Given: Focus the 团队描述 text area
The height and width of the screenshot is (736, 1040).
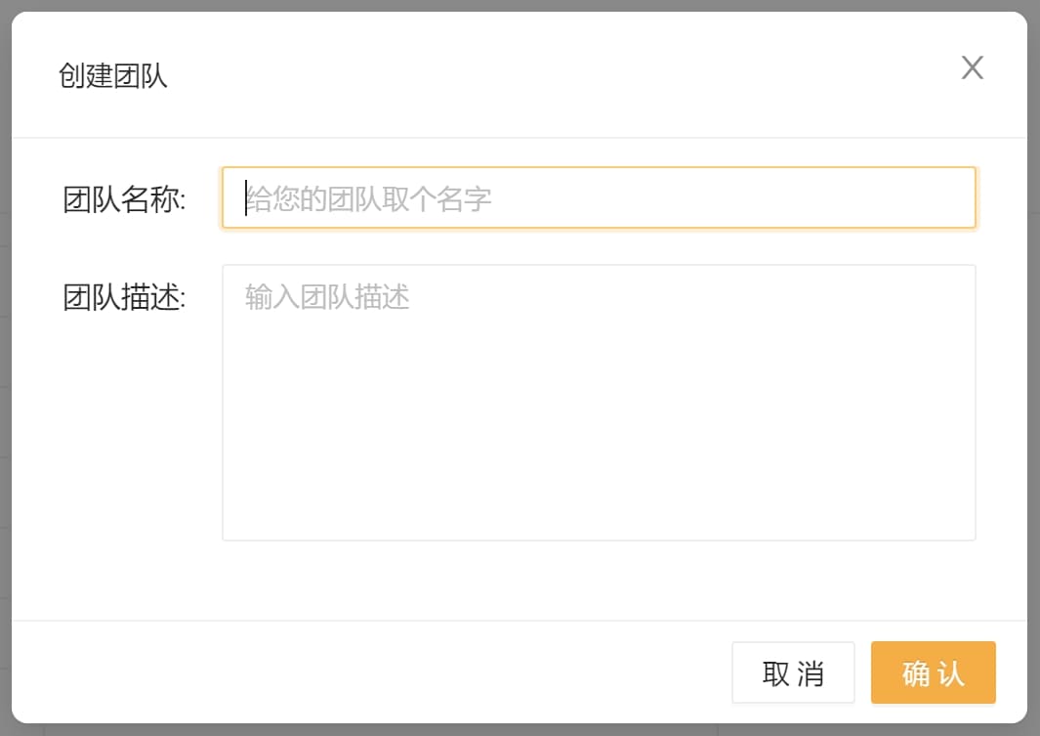Looking at the screenshot, I should [x=598, y=401].
